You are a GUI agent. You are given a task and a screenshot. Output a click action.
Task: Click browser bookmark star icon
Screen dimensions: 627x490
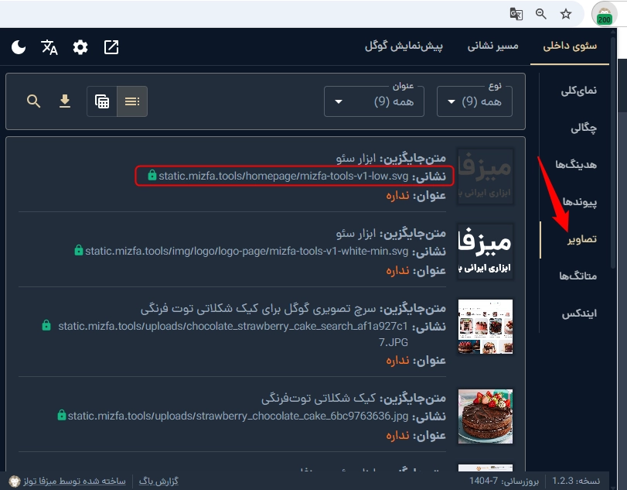click(x=566, y=14)
